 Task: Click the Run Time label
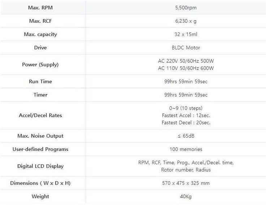40,81
